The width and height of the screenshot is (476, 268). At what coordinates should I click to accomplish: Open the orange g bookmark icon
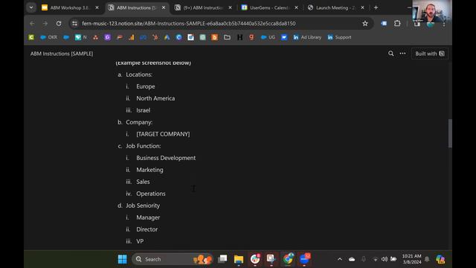251,37
